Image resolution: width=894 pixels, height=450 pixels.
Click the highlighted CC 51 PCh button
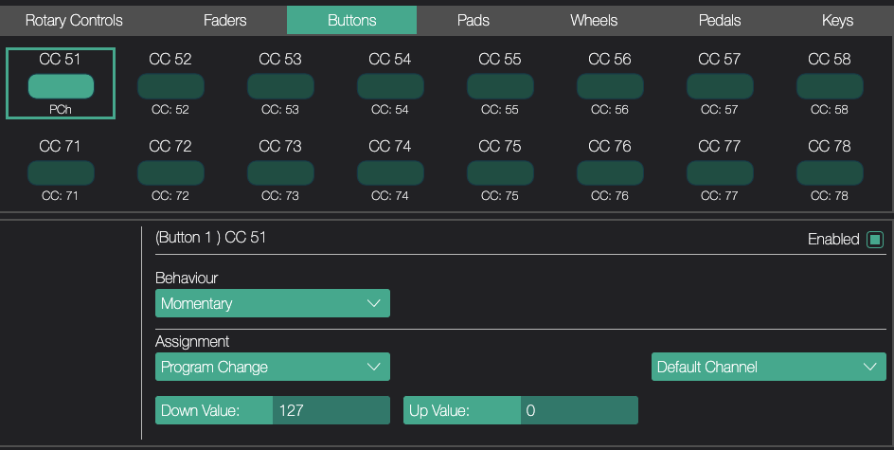(x=61, y=86)
